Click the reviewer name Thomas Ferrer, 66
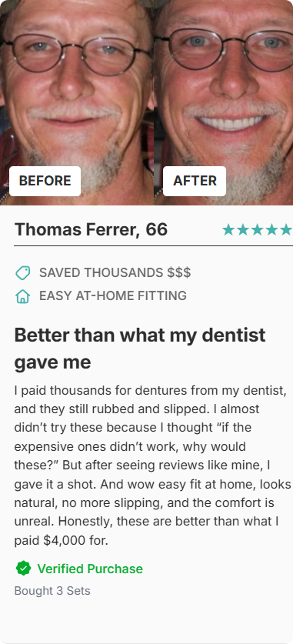Image resolution: width=293 pixels, height=644 pixels. pos(91,229)
